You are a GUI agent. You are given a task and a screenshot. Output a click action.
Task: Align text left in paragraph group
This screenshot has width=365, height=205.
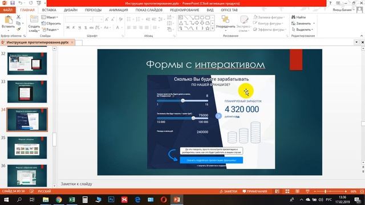129,27
